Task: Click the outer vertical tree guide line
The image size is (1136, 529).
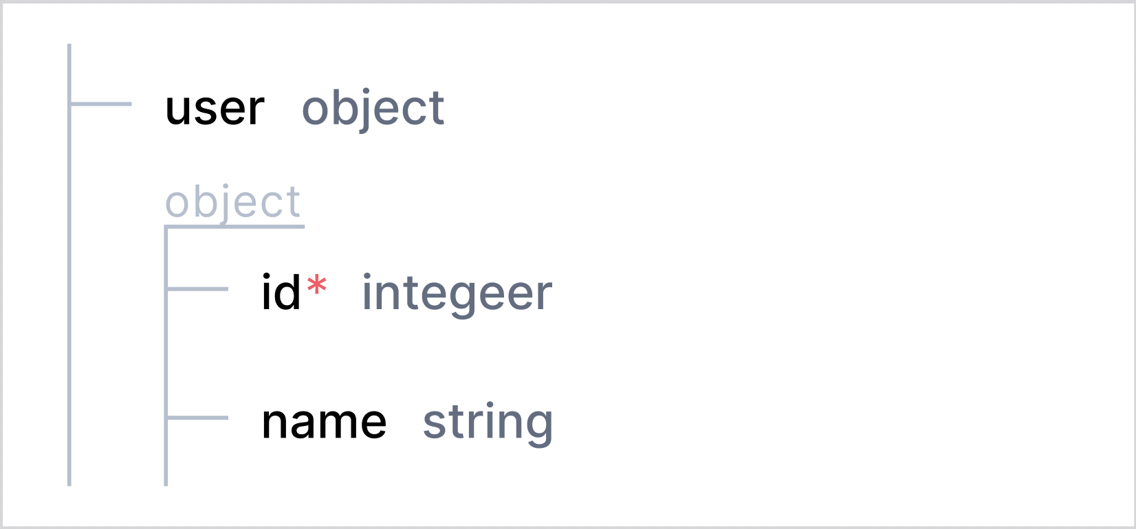Action: pyautogui.click(x=69, y=264)
